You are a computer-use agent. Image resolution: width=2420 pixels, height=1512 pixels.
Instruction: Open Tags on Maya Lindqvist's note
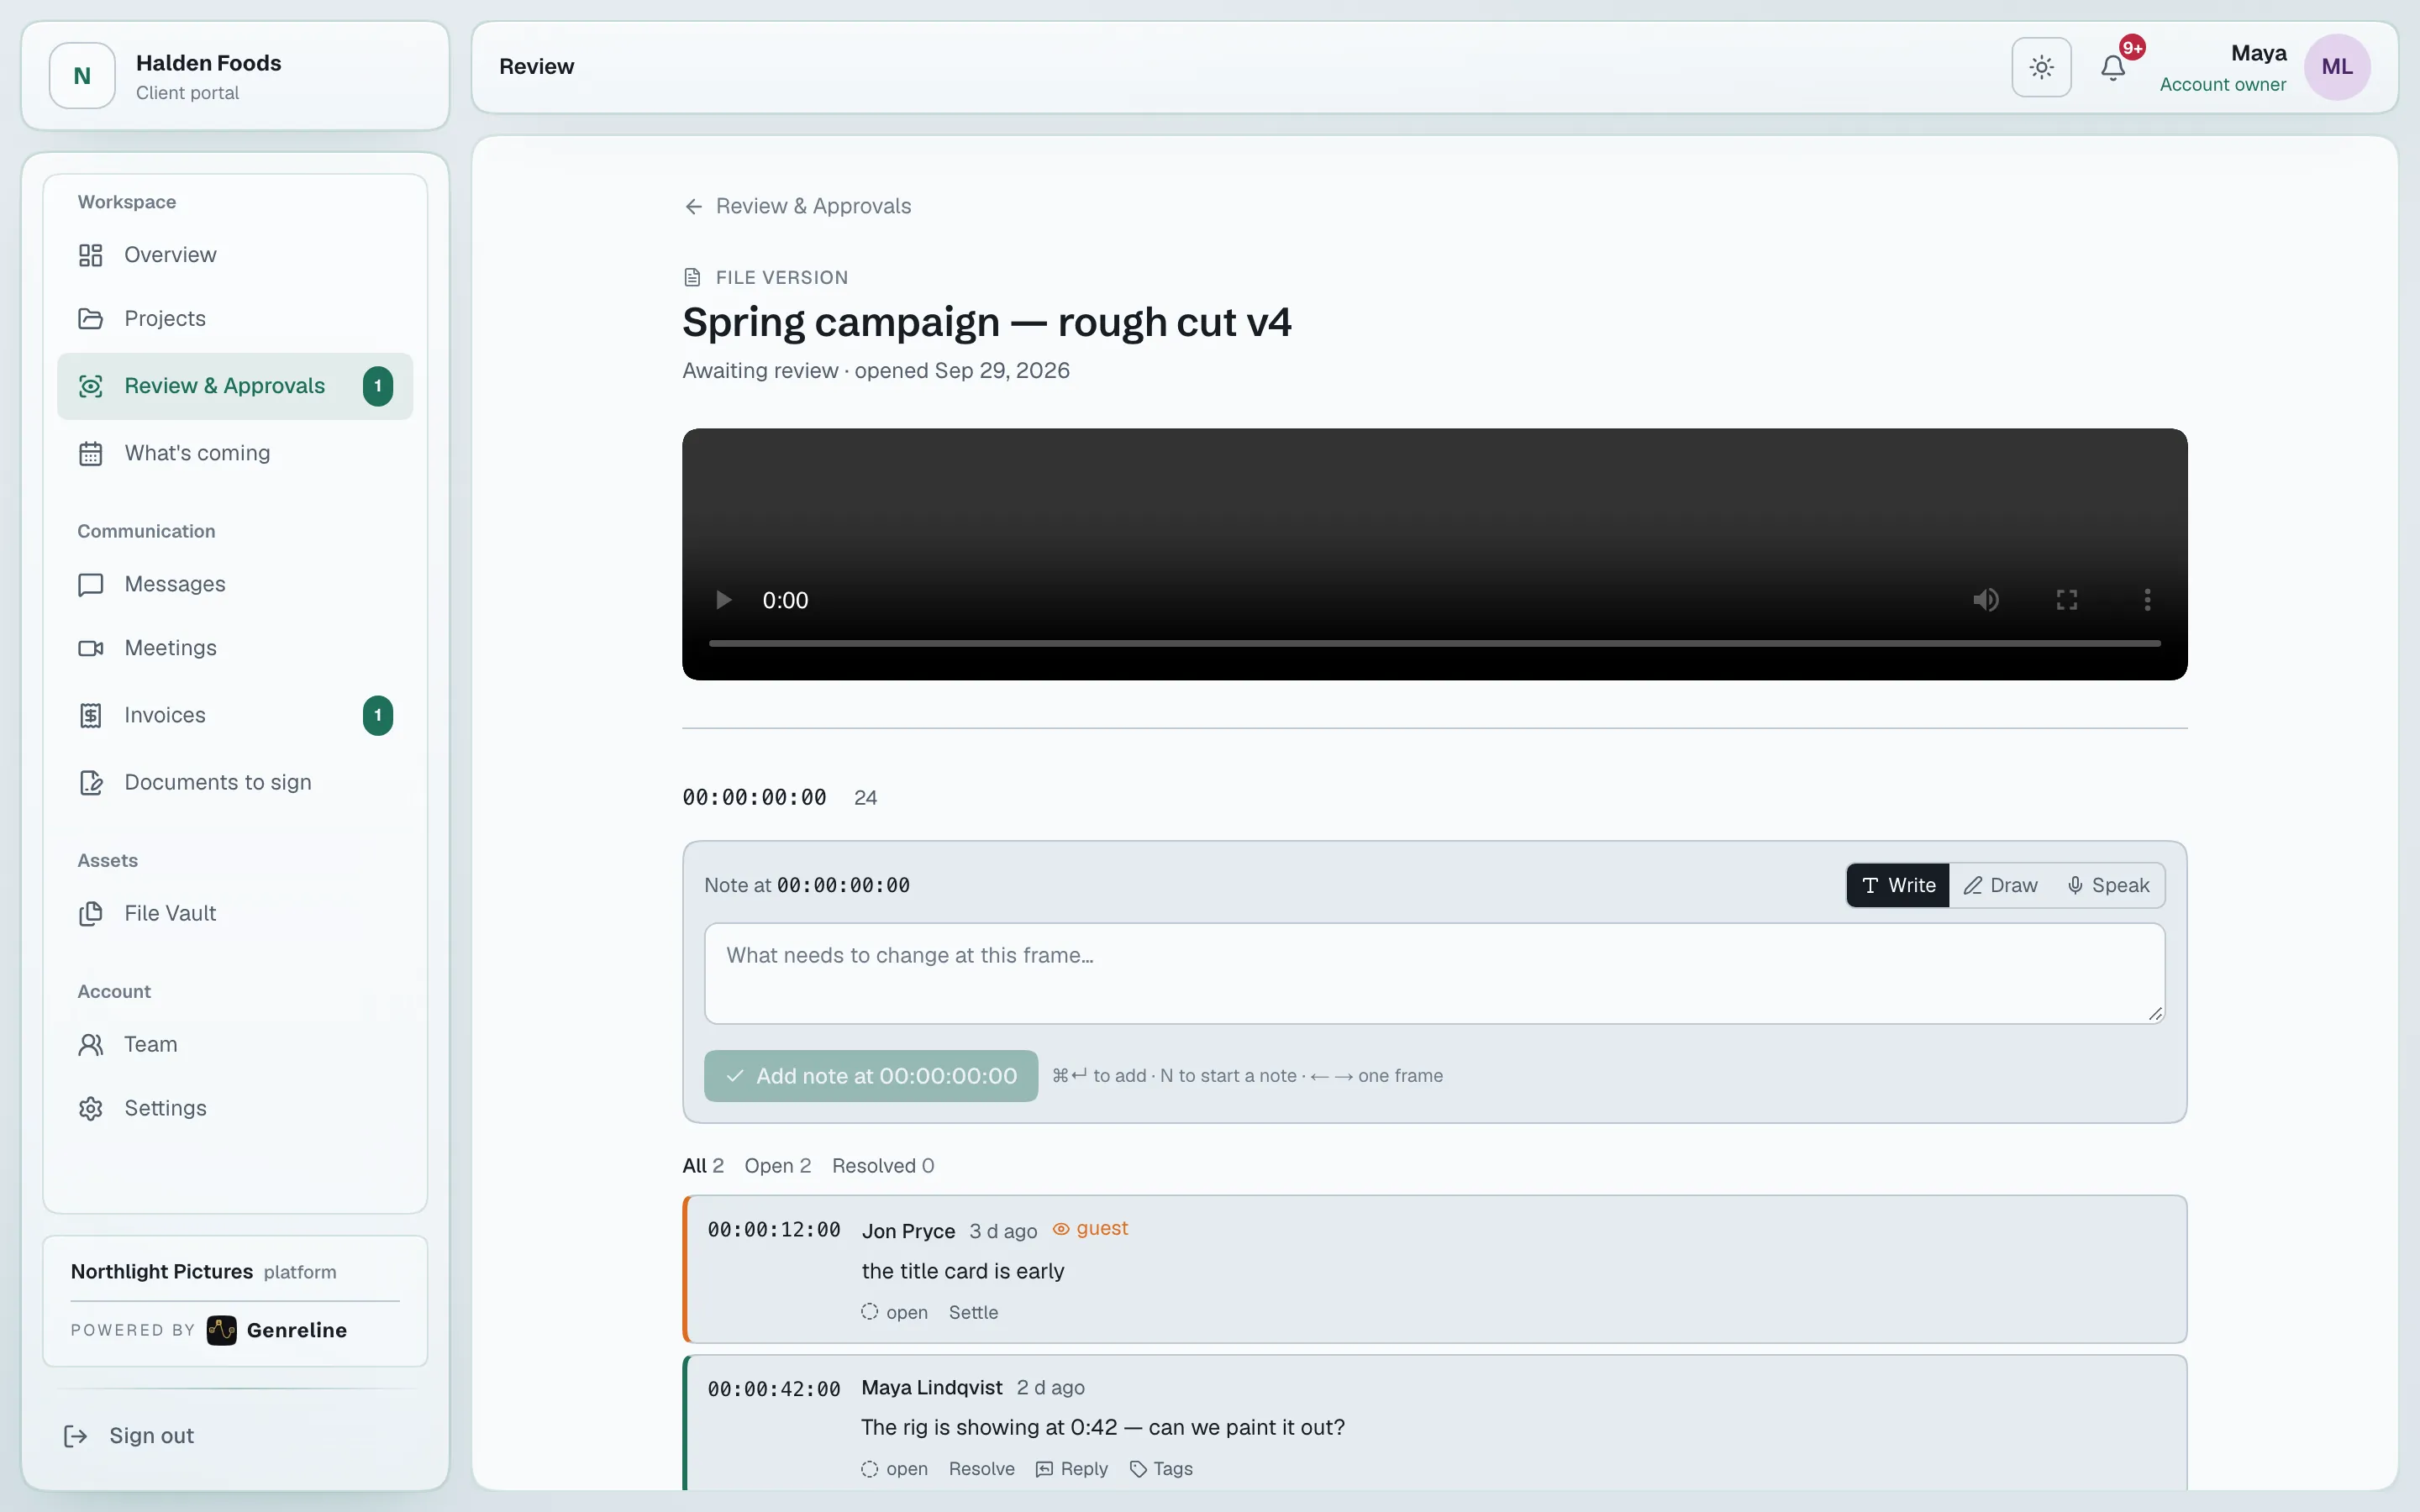pyautogui.click(x=1161, y=1469)
